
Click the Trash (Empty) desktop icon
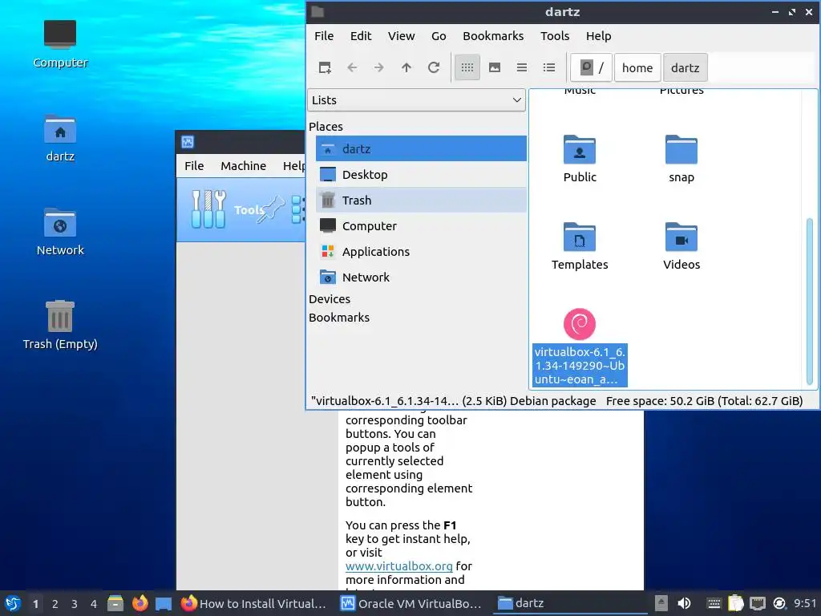[59, 325]
